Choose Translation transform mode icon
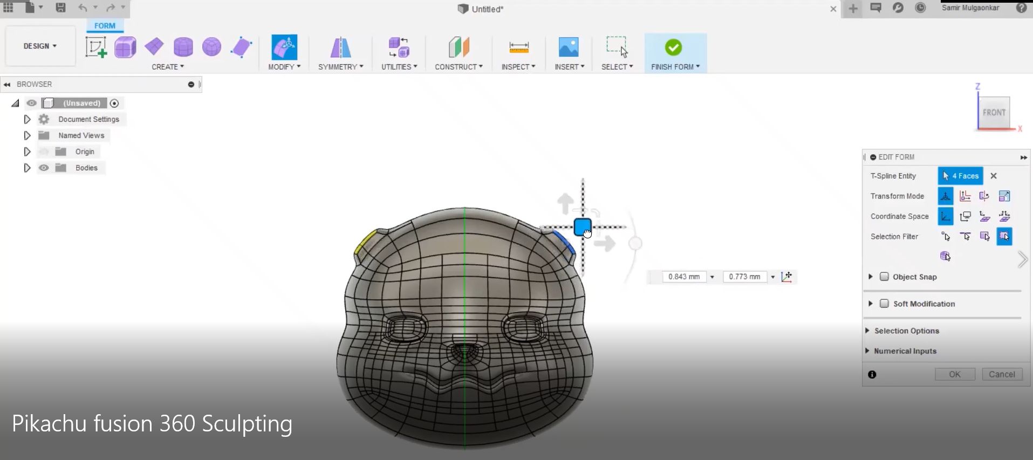This screenshot has height=460, width=1033. point(965,196)
